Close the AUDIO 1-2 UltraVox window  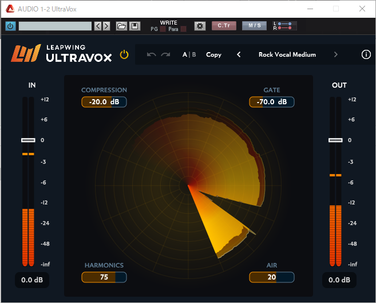362,9
